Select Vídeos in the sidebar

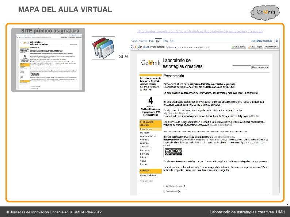143,161
